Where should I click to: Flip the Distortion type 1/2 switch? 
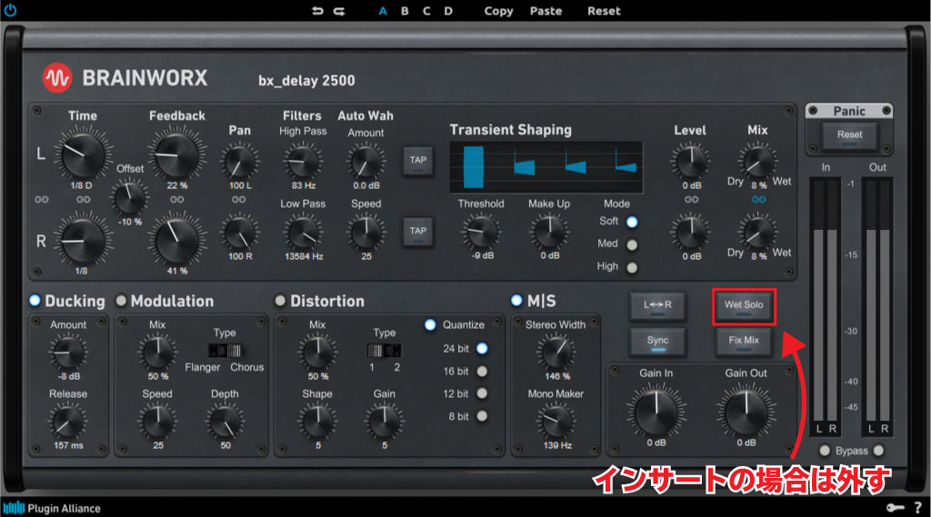click(385, 350)
